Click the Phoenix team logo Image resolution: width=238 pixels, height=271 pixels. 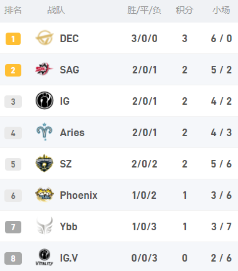tap(44, 194)
